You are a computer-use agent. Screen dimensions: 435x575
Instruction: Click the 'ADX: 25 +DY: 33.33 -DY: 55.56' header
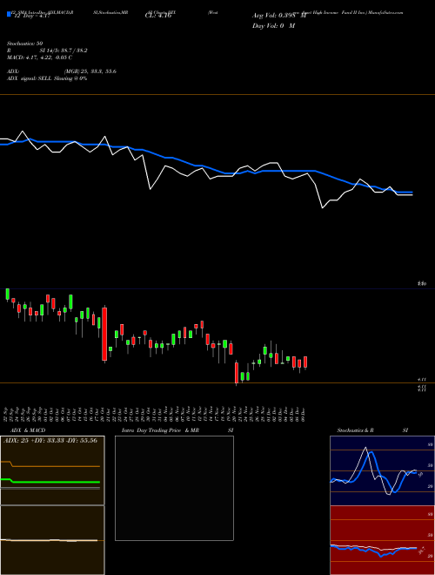(50, 440)
